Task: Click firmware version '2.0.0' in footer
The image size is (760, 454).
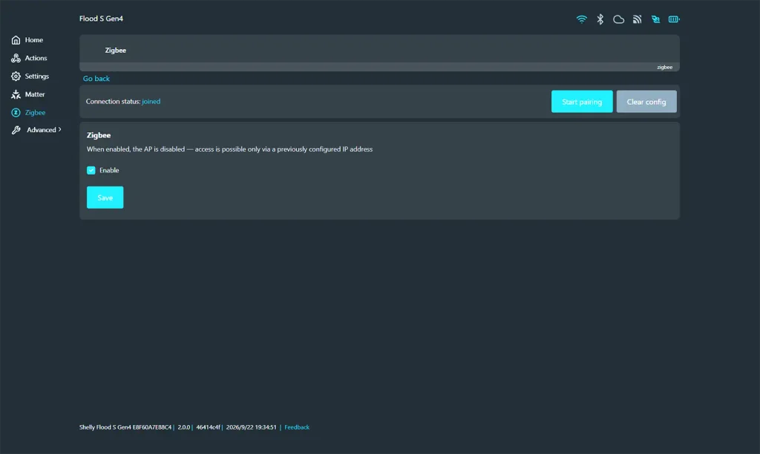Action: pos(184,427)
